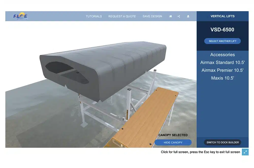Image resolution: width=254 pixels, height=168 pixels.
Task: Select the Airmax Premier 10.5' accessory
Action: click(x=222, y=70)
